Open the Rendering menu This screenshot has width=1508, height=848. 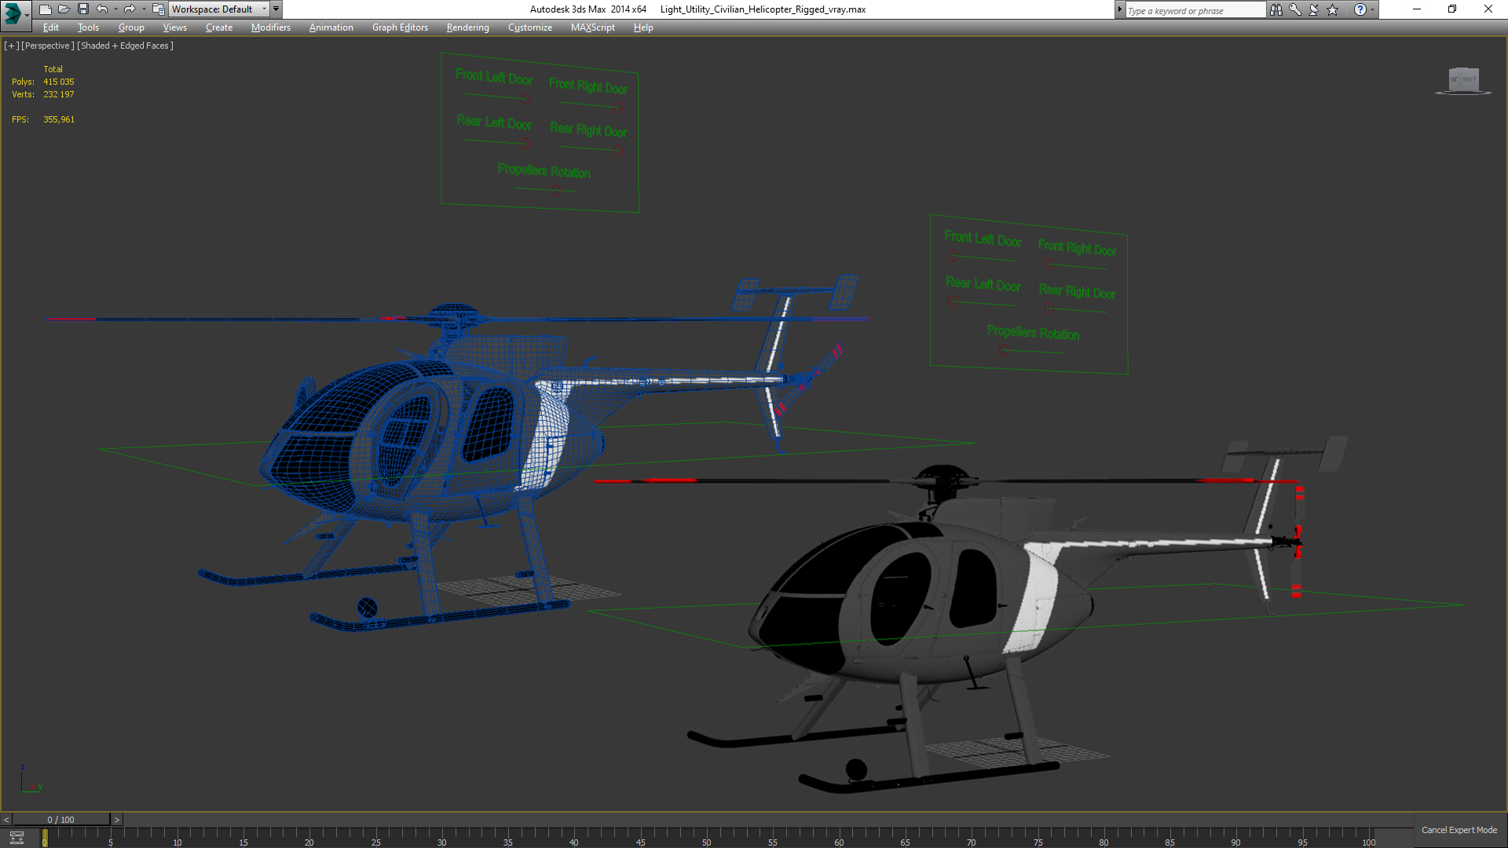(x=467, y=27)
